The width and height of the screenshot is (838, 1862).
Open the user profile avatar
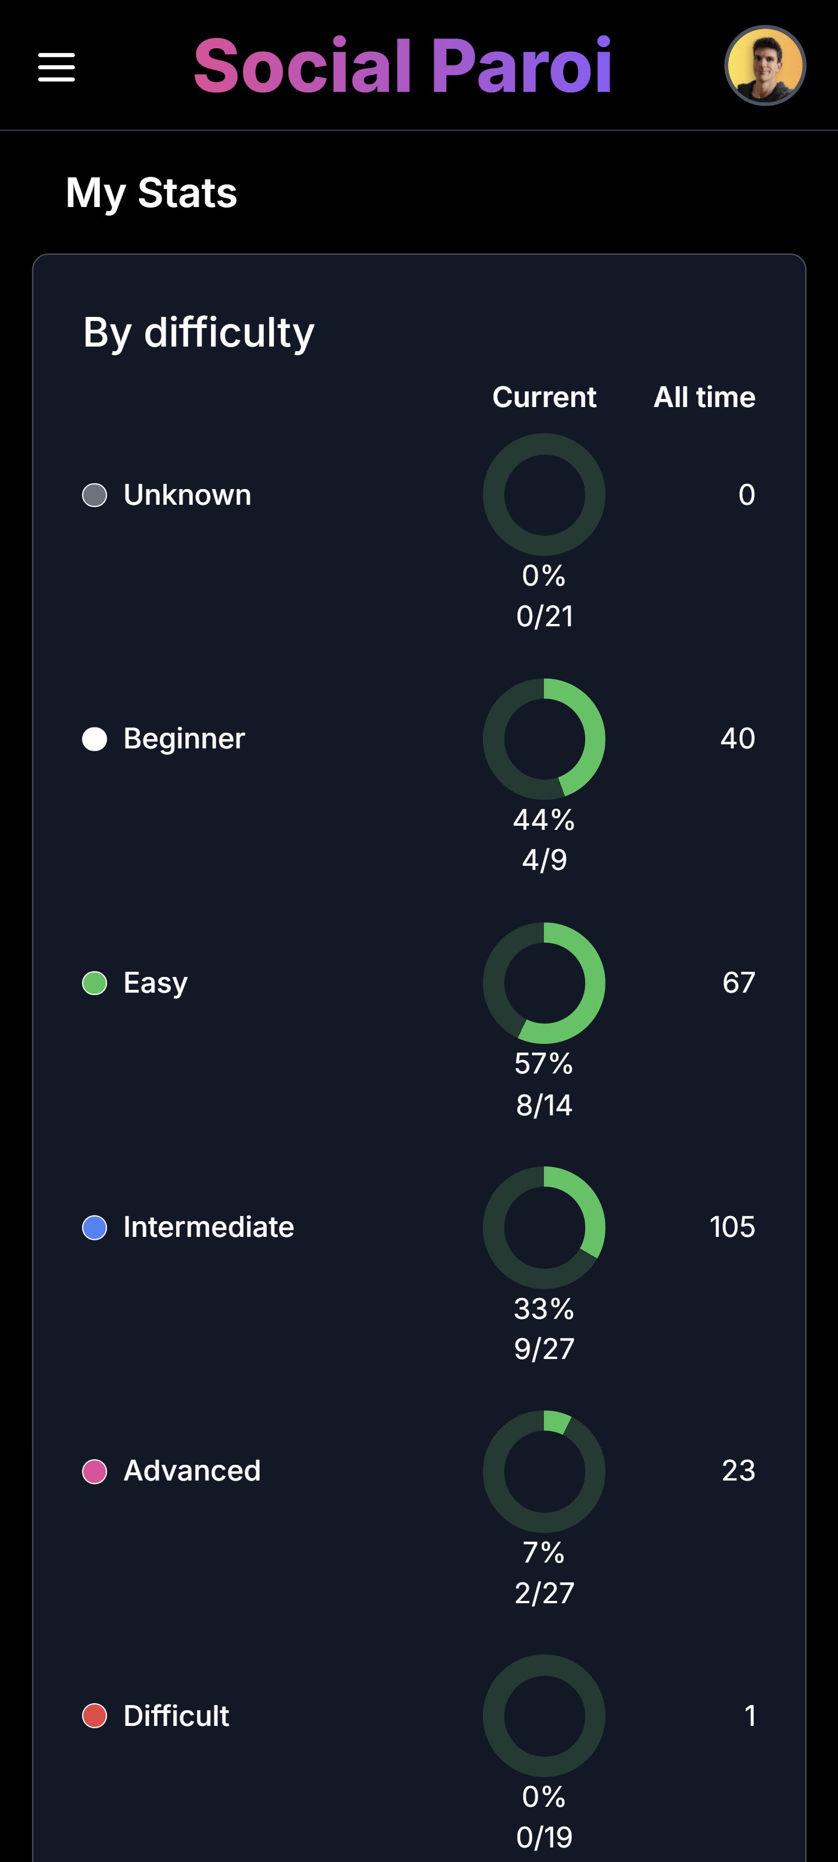(764, 66)
